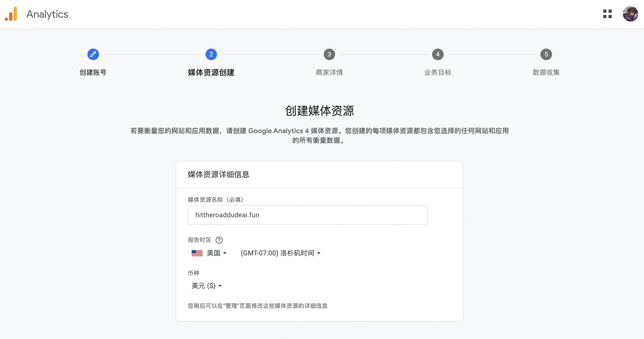This screenshot has height=339, width=644.
Task: Click the note 您稍后可以在“管理”页面修改这些媒体资源的详细信息
Action: pyautogui.click(x=258, y=306)
